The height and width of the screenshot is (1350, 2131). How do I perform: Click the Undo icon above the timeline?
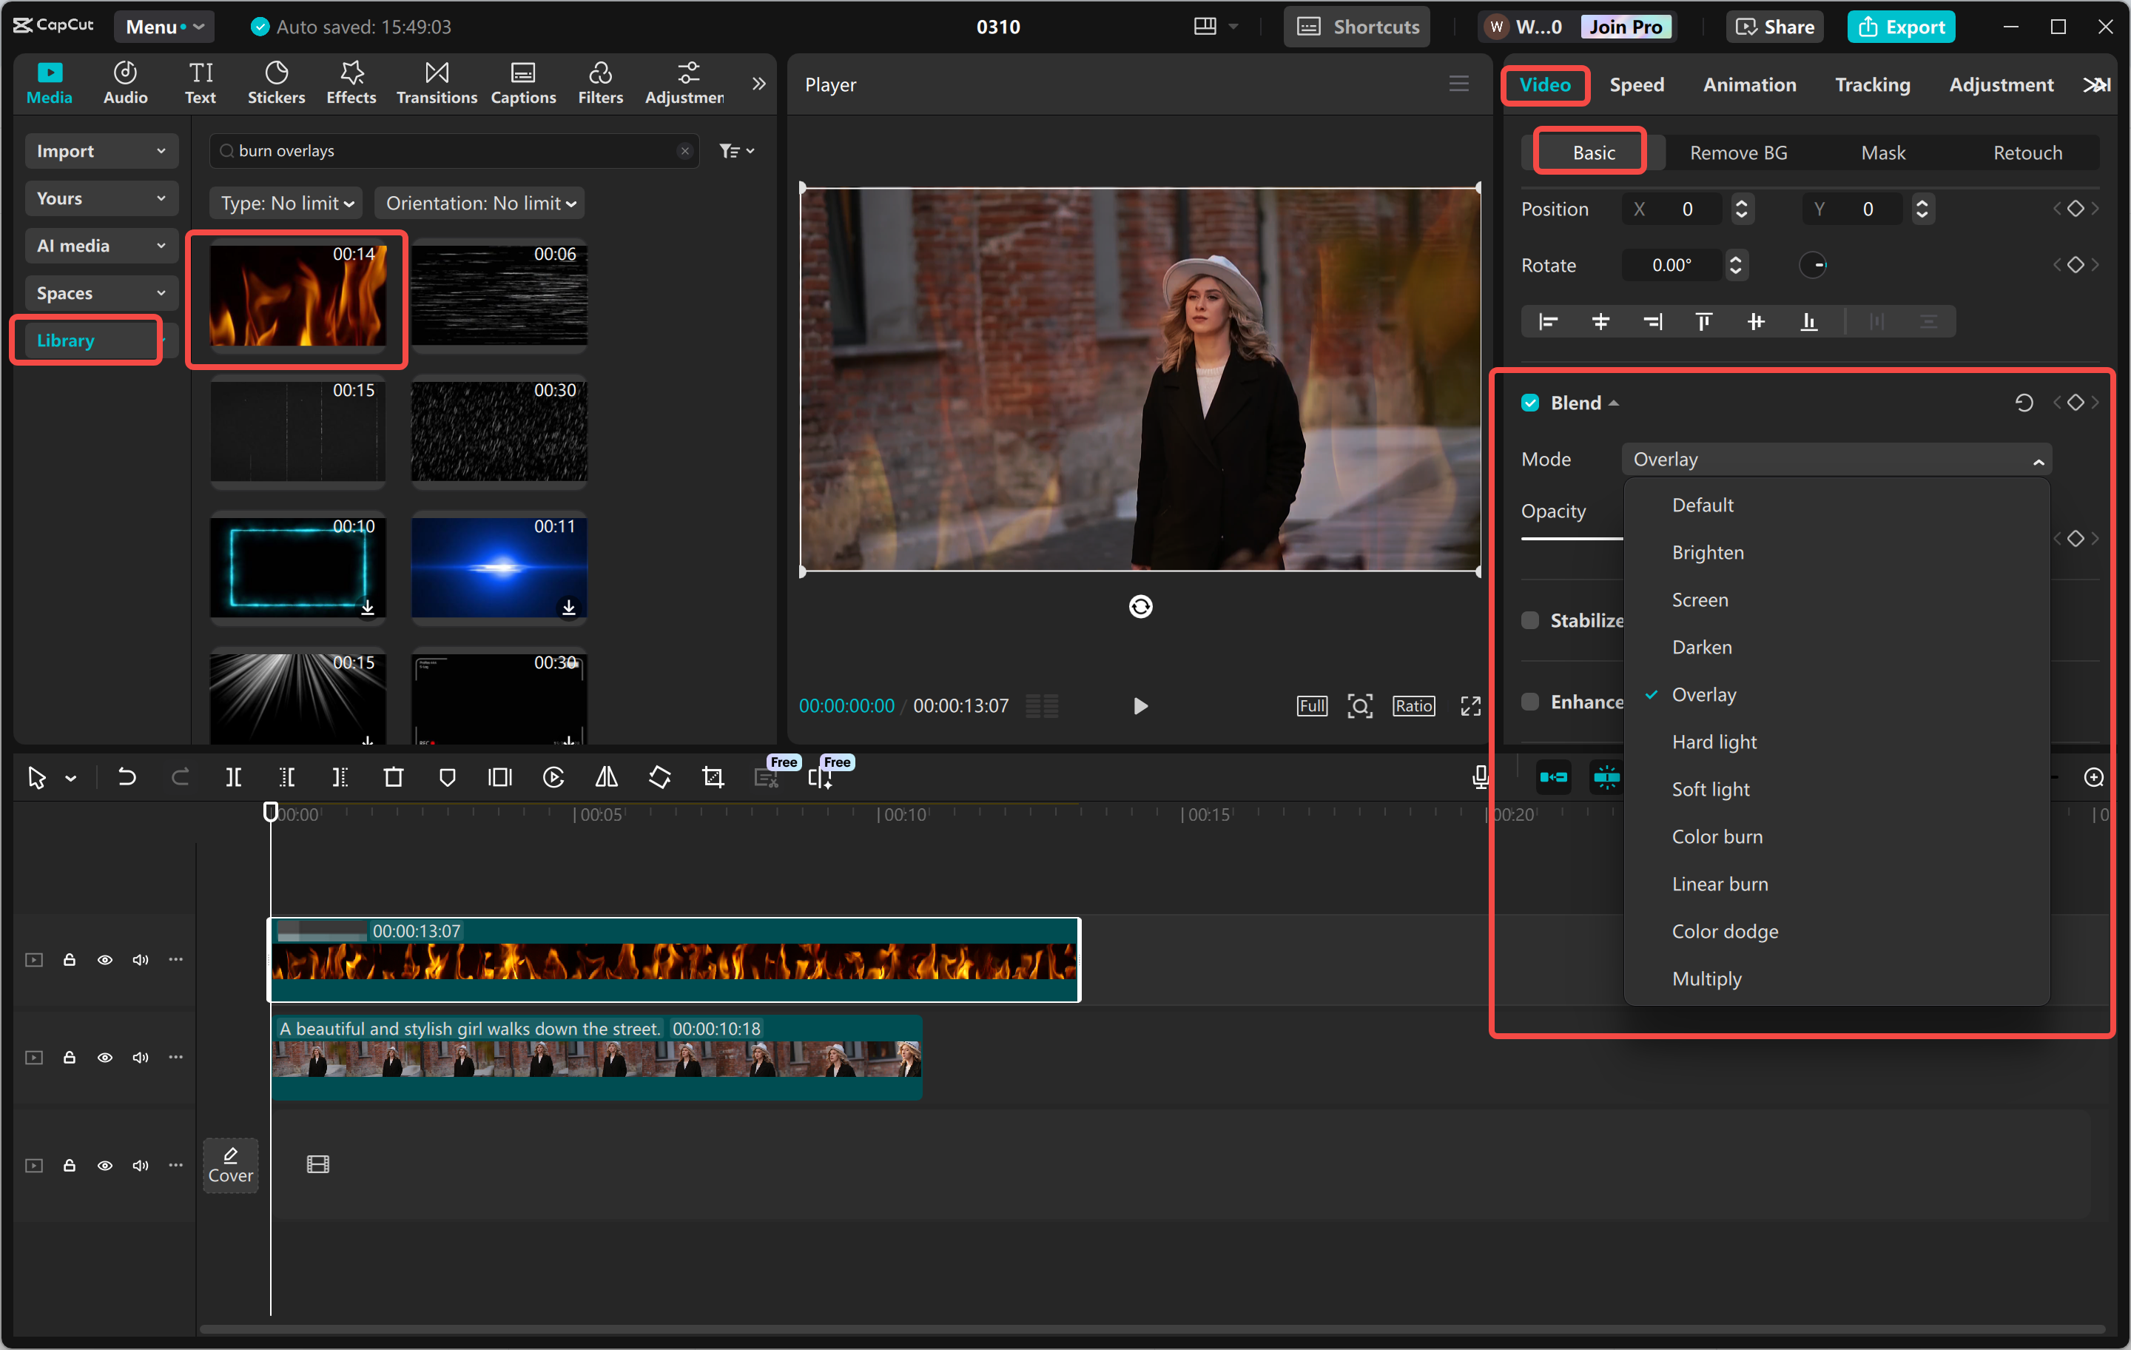pyautogui.click(x=127, y=776)
